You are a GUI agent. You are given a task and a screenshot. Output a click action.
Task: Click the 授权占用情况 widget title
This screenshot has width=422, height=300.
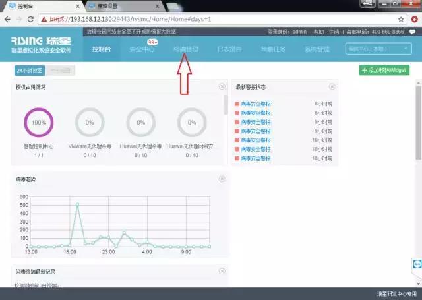click(x=30, y=87)
